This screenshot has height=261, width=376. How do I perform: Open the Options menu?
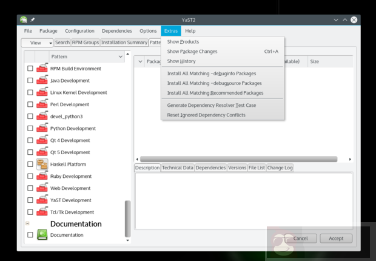(148, 31)
